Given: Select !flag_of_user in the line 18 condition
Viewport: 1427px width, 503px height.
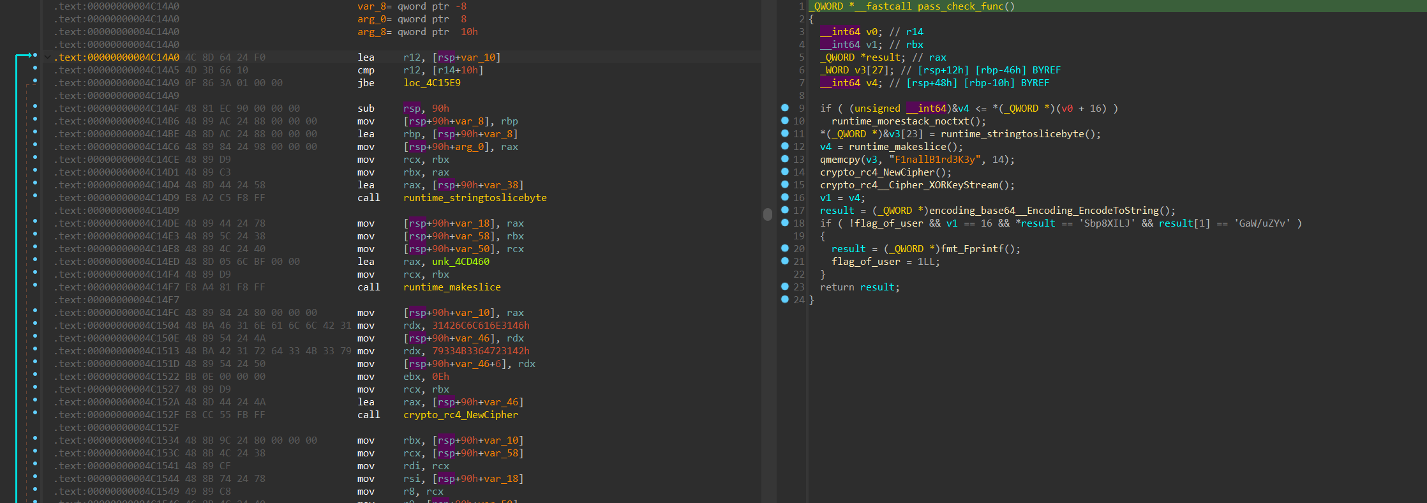Looking at the screenshot, I should (x=886, y=223).
